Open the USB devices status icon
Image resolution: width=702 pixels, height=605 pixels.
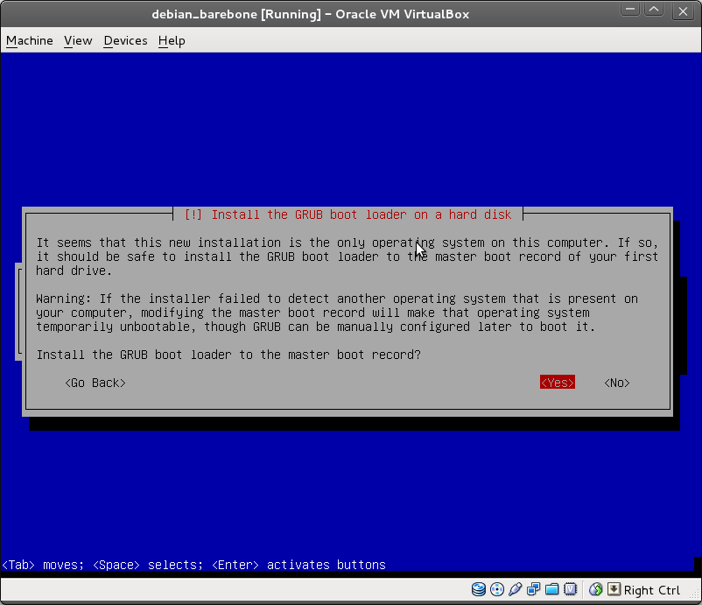tap(516, 589)
